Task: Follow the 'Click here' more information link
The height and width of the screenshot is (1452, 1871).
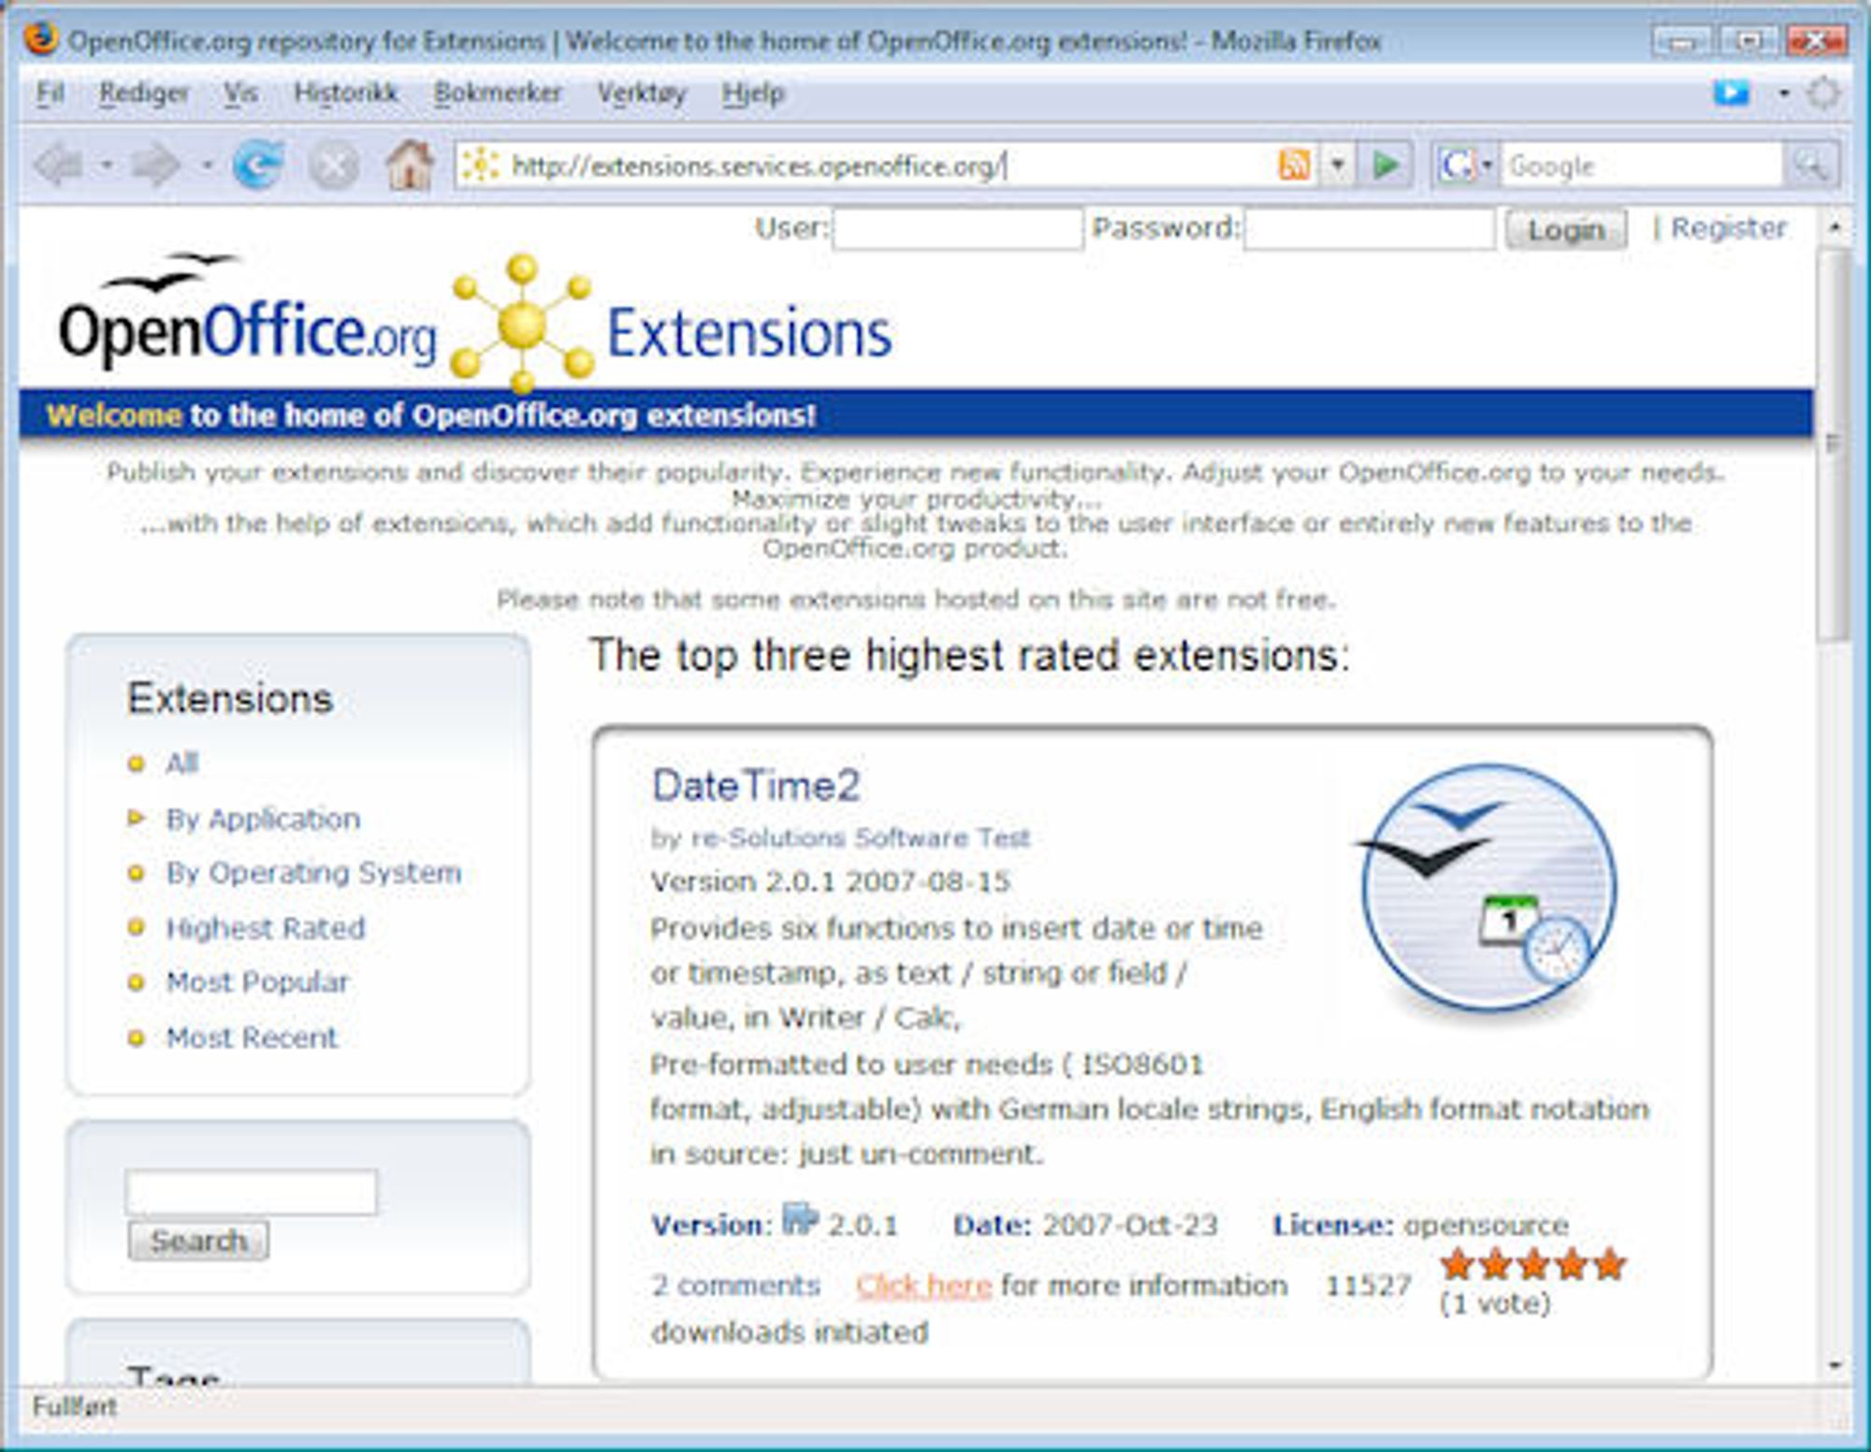Action: 923,1286
